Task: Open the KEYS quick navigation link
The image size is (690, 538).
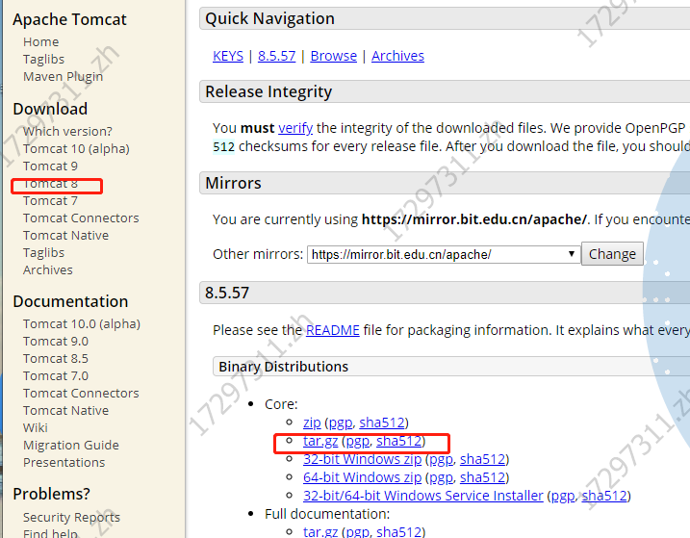Action: click(x=228, y=56)
